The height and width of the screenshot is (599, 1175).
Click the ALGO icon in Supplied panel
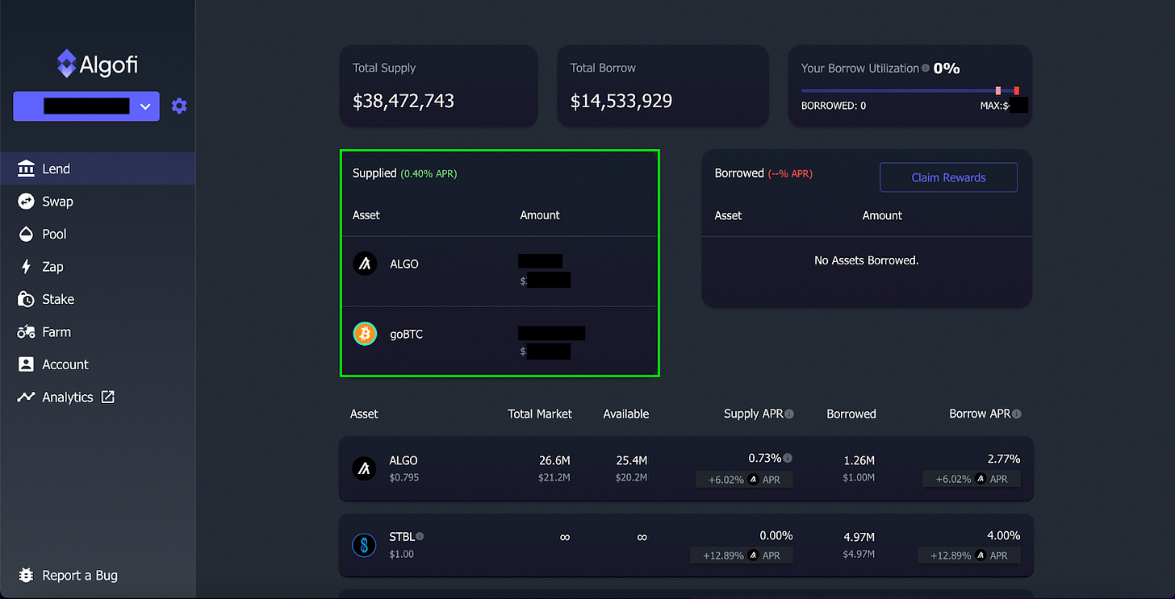pos(365,264)
